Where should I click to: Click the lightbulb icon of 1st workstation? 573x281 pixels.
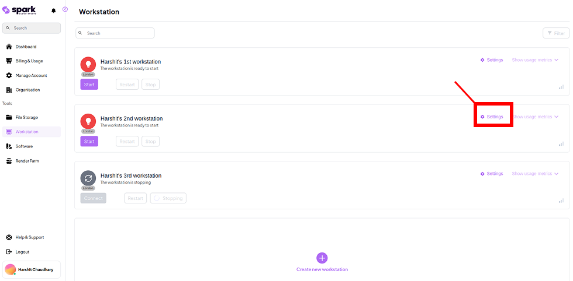(88, 64)
